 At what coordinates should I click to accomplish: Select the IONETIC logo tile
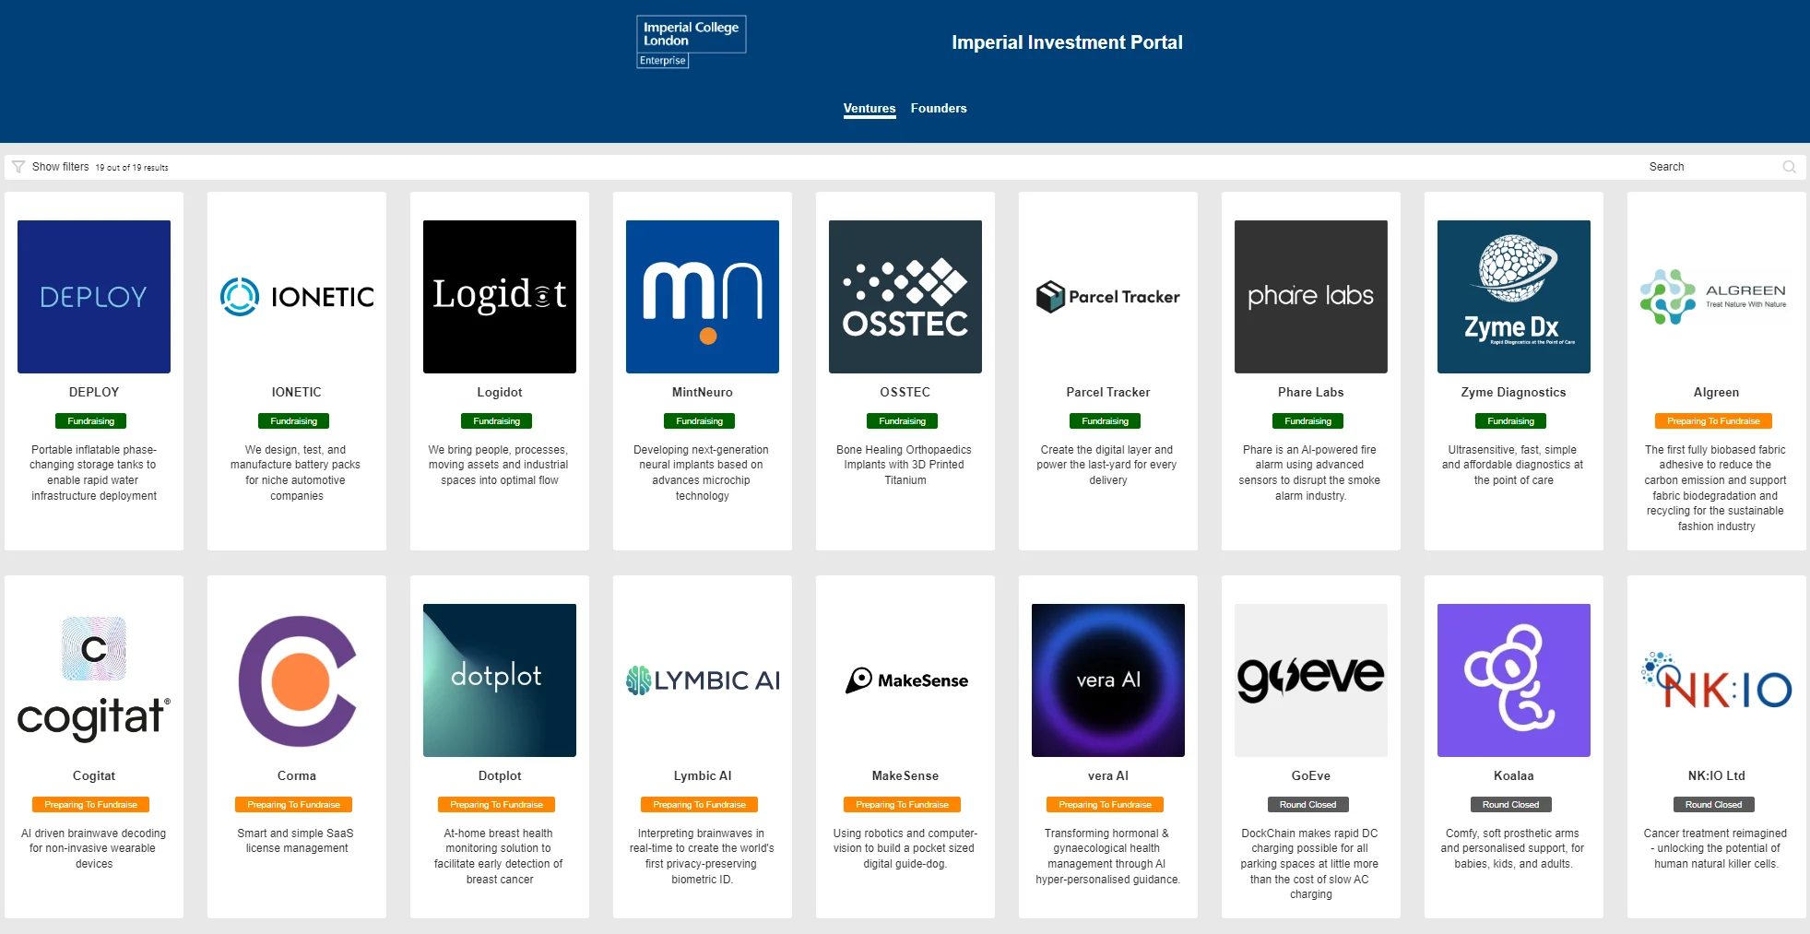(297, 297)
